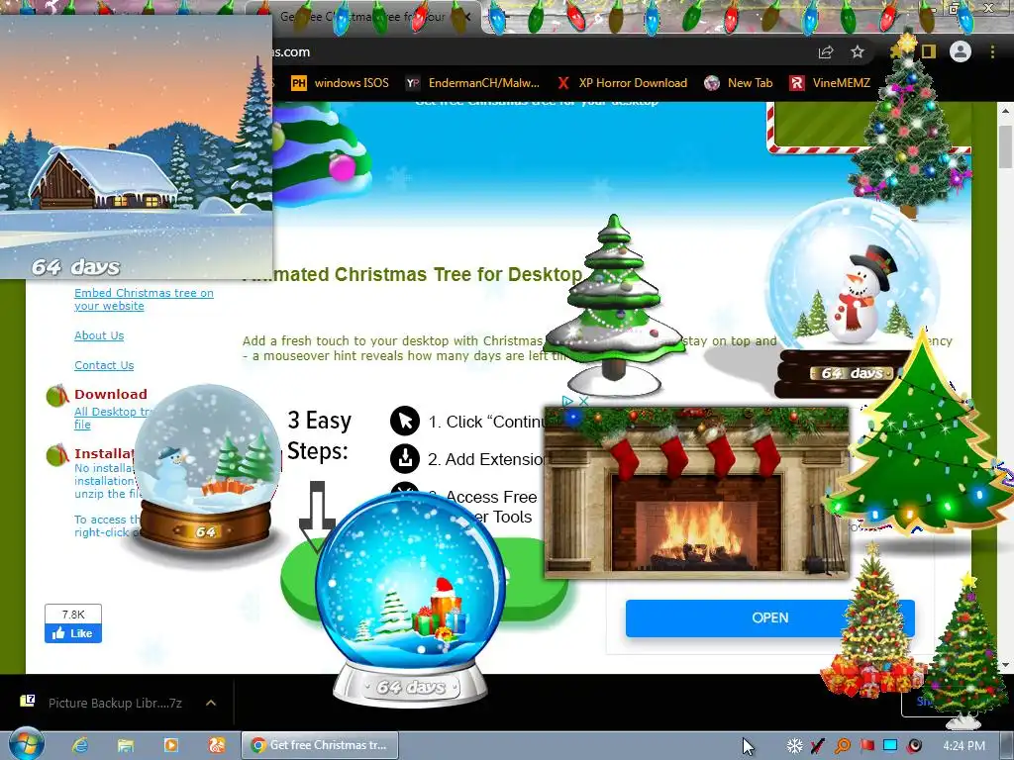The width and height of the screenshot is (1014, 760).
Task: Click the snowflake tray icon
Action: (794, 746)
